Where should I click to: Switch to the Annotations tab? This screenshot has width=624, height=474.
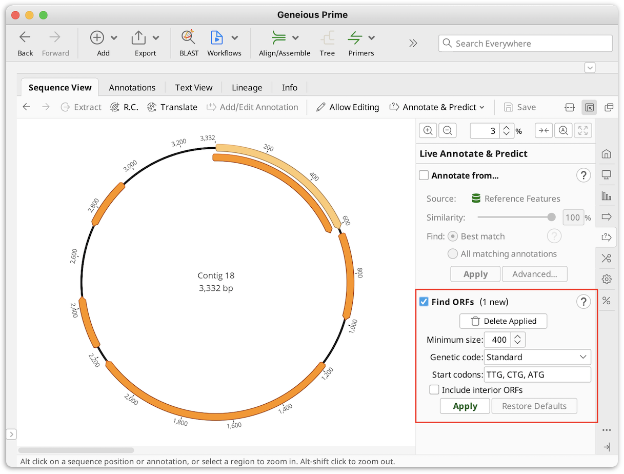132,88
